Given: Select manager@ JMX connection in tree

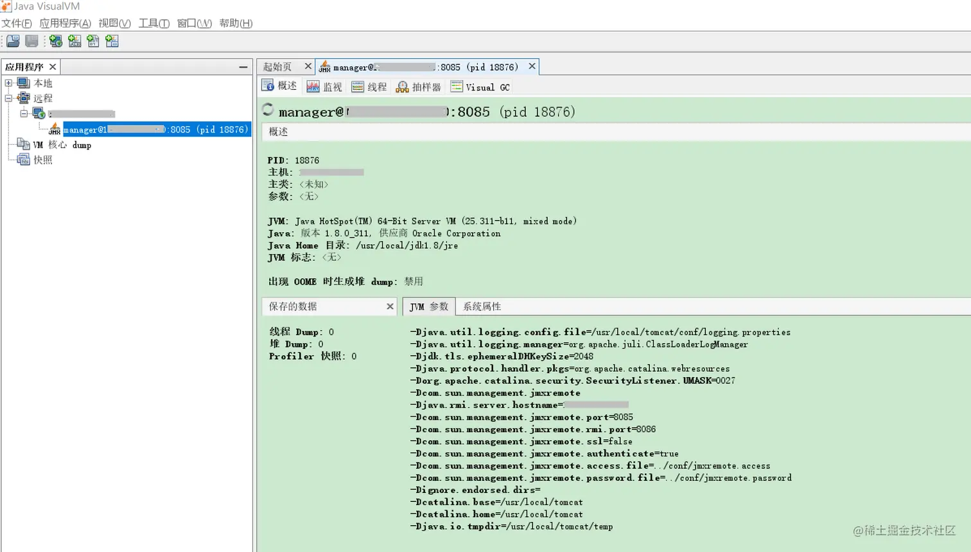Looking at the screenshot, I should (x=156, y=130).
